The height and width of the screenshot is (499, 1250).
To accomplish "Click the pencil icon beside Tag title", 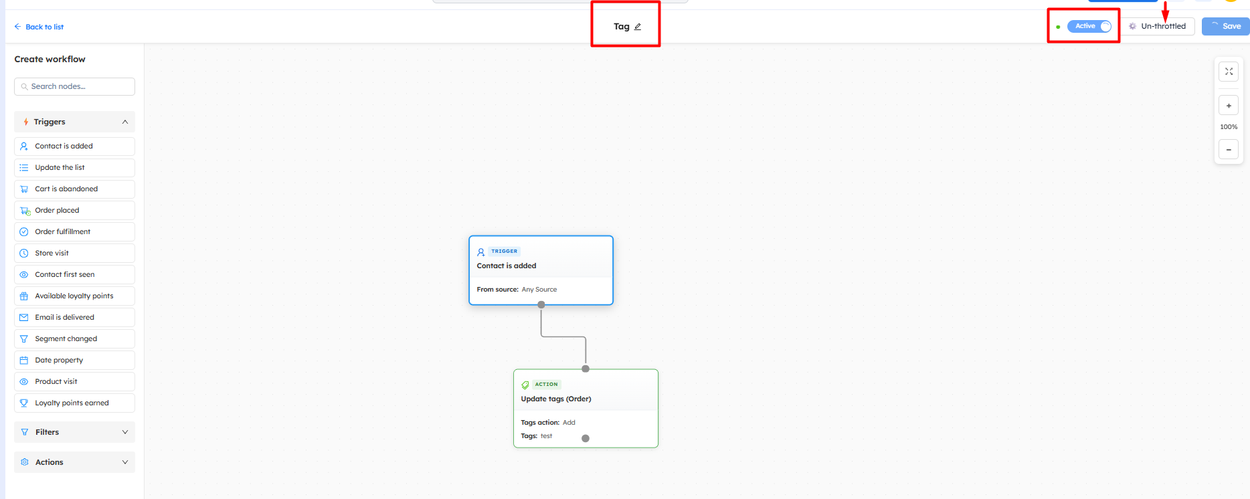I will pos(638,27).
